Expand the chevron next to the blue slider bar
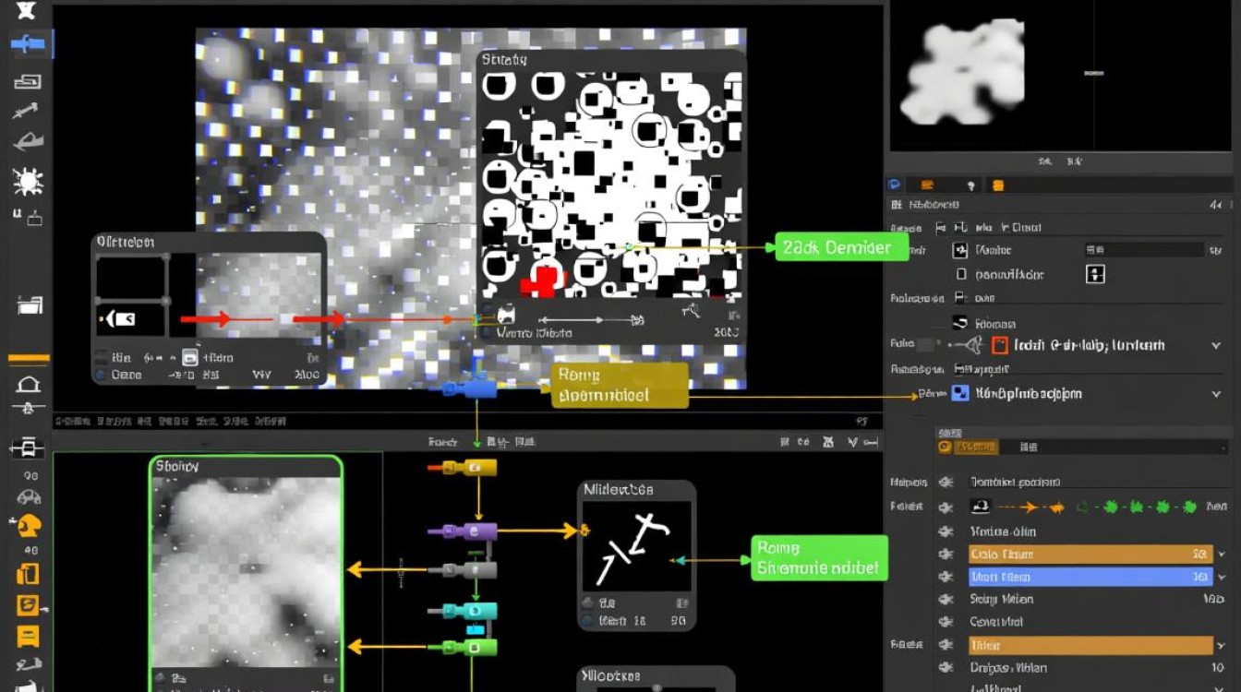Viewport: 1241px width, 692px height. (x=1223, y=577)
